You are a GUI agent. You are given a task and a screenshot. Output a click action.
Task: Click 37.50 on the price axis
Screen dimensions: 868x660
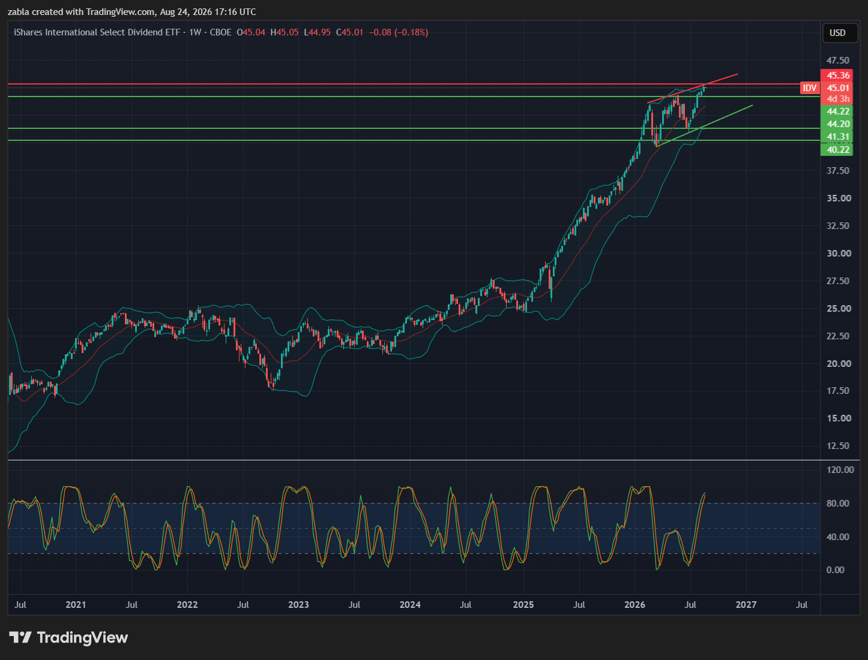tap(838, 171)
